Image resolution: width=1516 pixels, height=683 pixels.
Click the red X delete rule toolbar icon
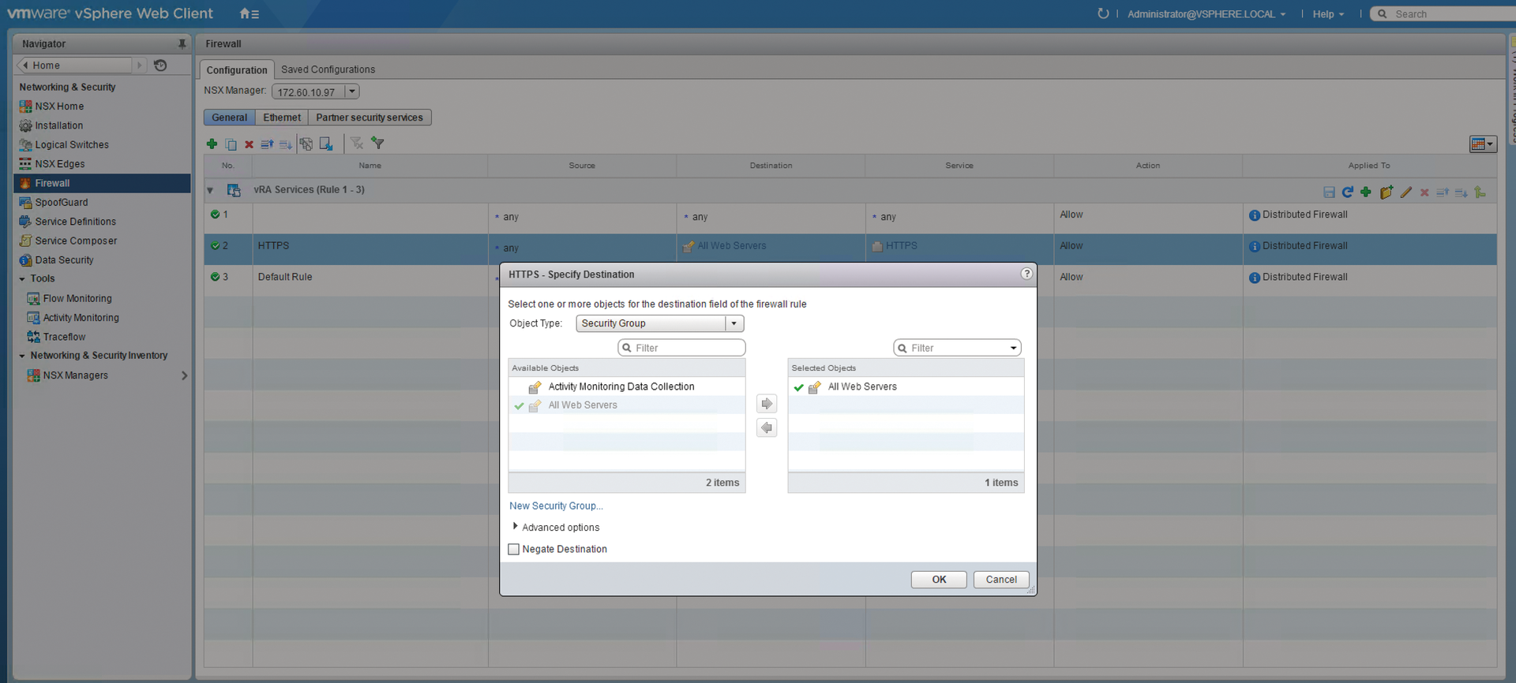click(x=249, y=144)
